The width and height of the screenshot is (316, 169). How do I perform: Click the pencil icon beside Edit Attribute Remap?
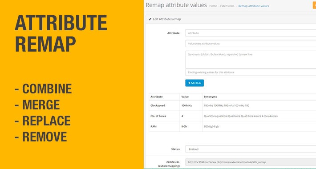[x=150, y=19]
